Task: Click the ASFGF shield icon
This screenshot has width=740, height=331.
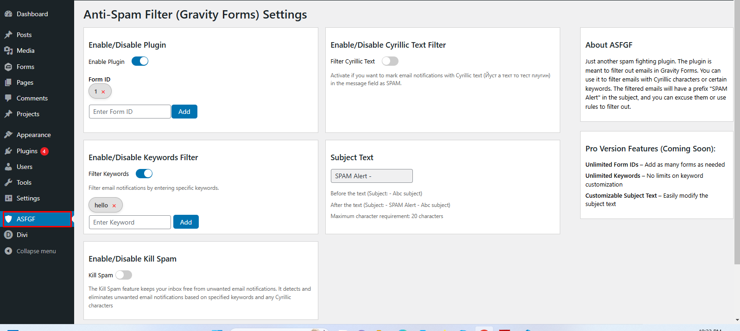Action: point(8,219)
